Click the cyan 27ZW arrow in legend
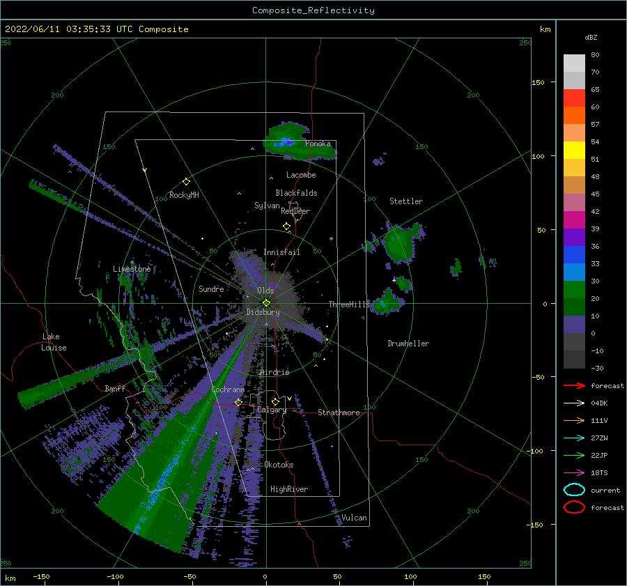The height and width of the screenshot is (586, 627). 574,438
